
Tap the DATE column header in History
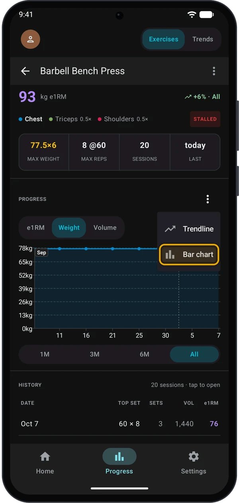tap(27, 403)
